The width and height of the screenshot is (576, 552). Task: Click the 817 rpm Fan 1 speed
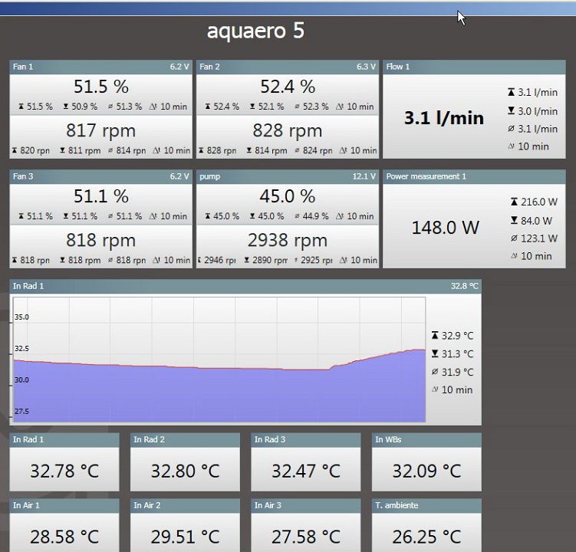pos(101,131)
